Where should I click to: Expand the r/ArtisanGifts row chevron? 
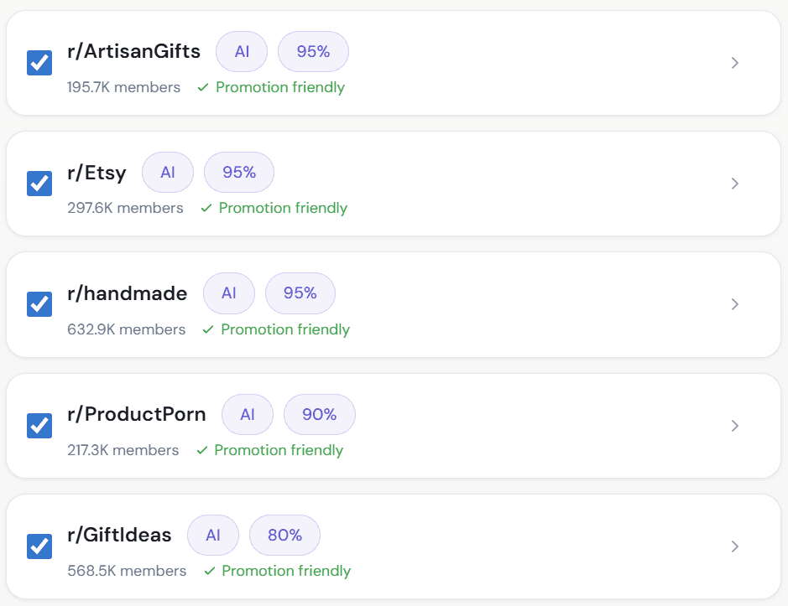tap(735, 63)
